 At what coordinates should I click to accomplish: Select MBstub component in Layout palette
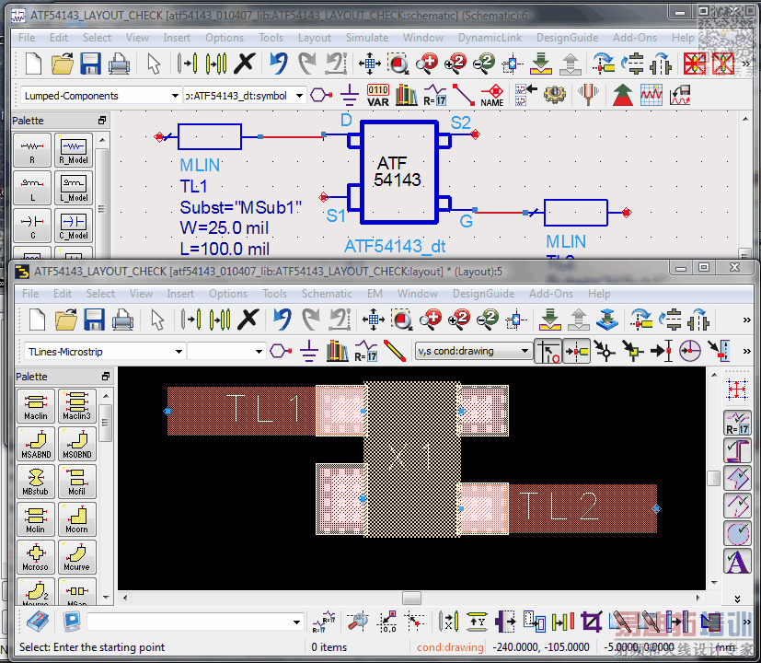click(36, 482)
